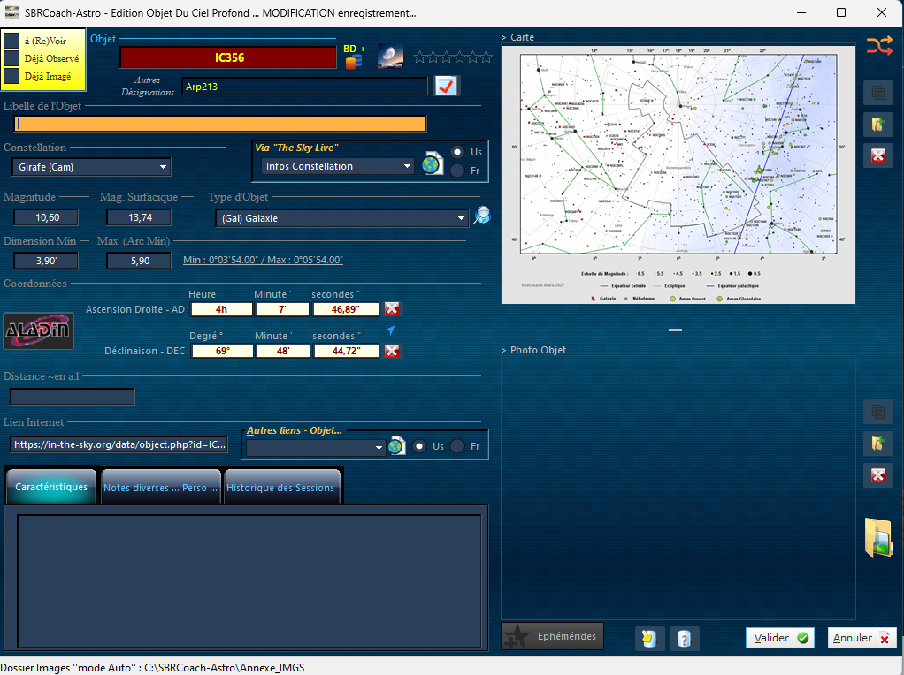Click the yellow notes icon near Ephémérides
Screen dimensions: 904x675
[x=649, y=638]
